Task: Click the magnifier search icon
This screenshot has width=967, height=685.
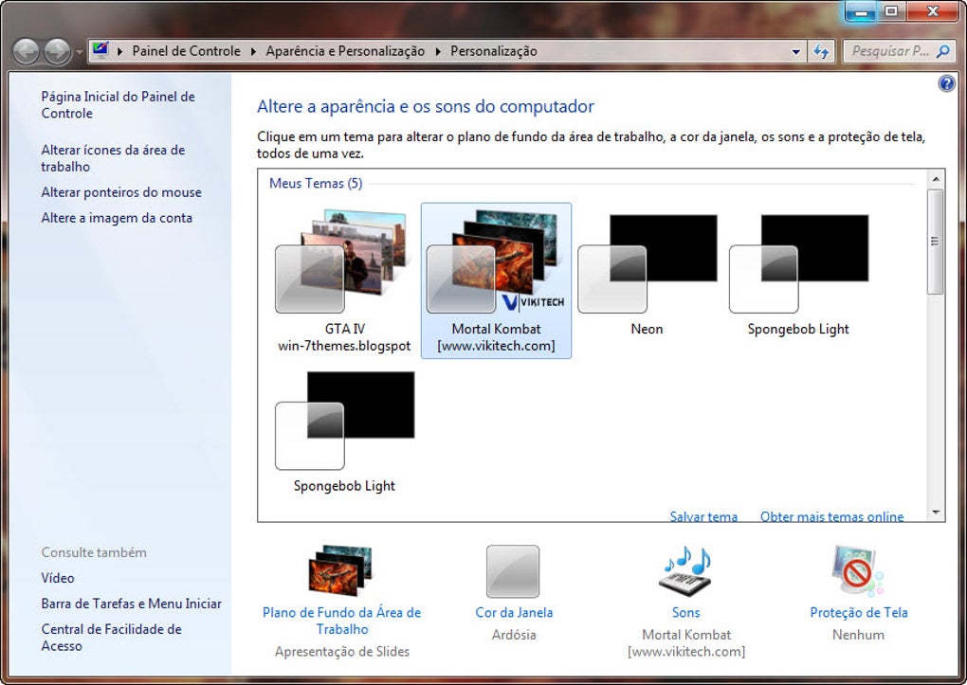Action: pos(943,51)
